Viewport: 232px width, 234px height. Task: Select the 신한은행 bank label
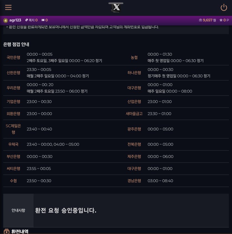point(13,73)
